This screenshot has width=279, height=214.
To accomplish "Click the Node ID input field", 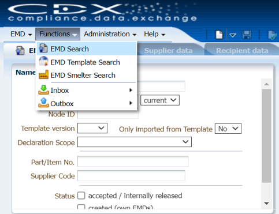I will click(x=108, y=114).
